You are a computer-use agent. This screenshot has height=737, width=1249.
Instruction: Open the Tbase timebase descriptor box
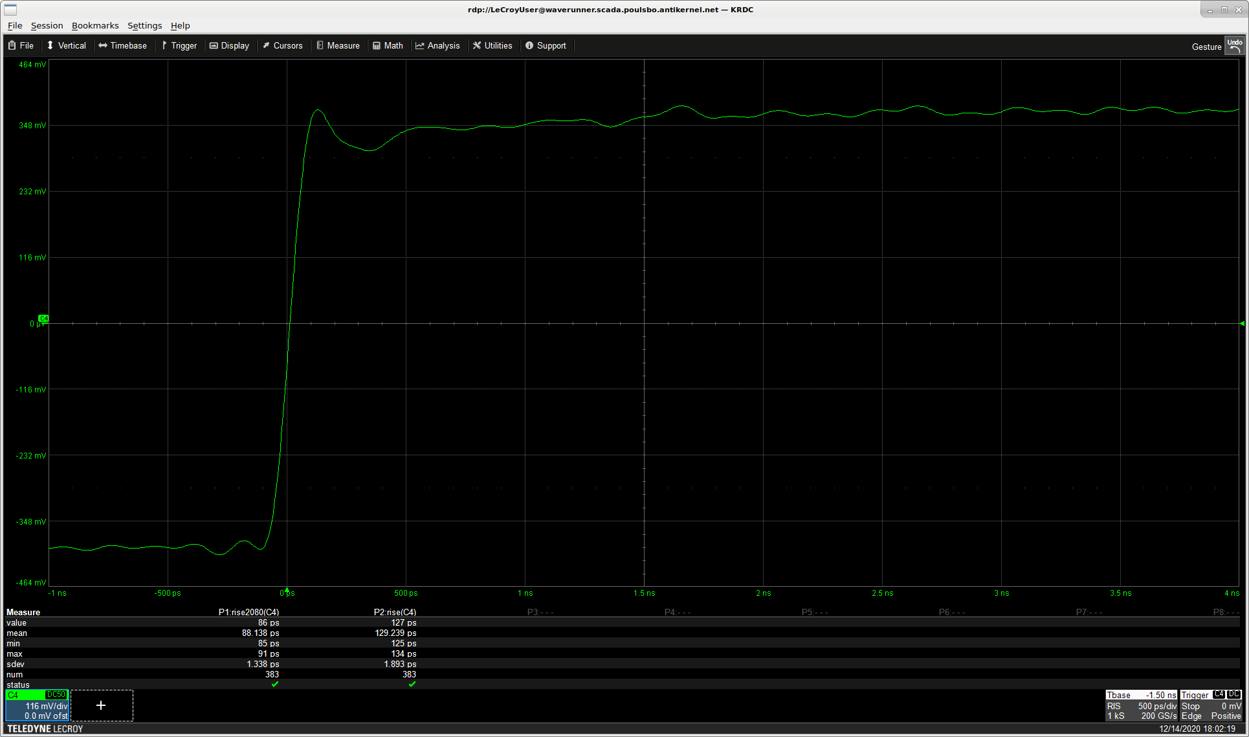pyautogui.click(x=1142, y=705)
